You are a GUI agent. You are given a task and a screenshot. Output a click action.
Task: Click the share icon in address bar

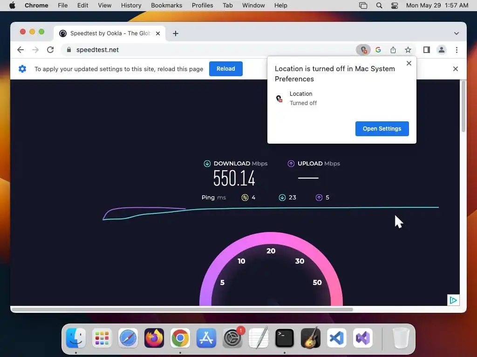[393, 50]
